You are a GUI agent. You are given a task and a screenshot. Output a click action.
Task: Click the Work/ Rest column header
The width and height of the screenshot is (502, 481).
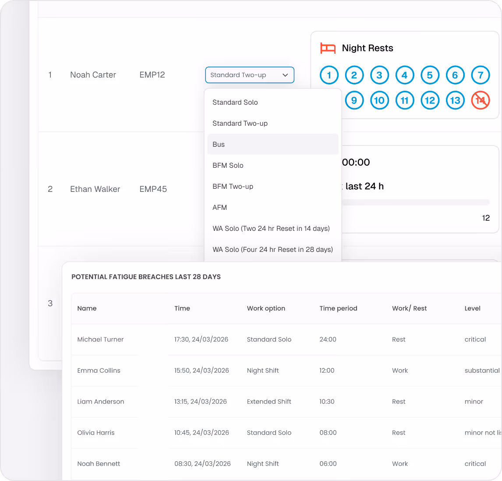[410, 308]
